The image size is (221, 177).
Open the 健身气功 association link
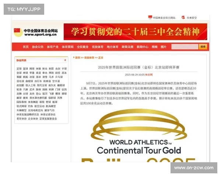[49, 110]
